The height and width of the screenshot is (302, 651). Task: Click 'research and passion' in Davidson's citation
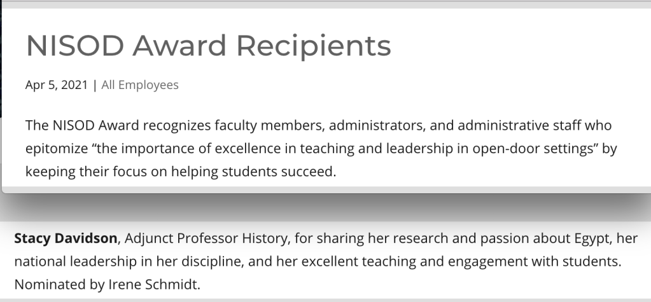coord(420,238)
